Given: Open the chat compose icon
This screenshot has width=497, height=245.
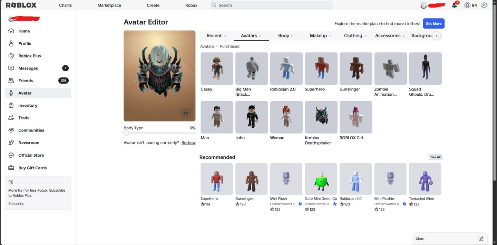Looking at the screenshot, I should tap(481, 238).
